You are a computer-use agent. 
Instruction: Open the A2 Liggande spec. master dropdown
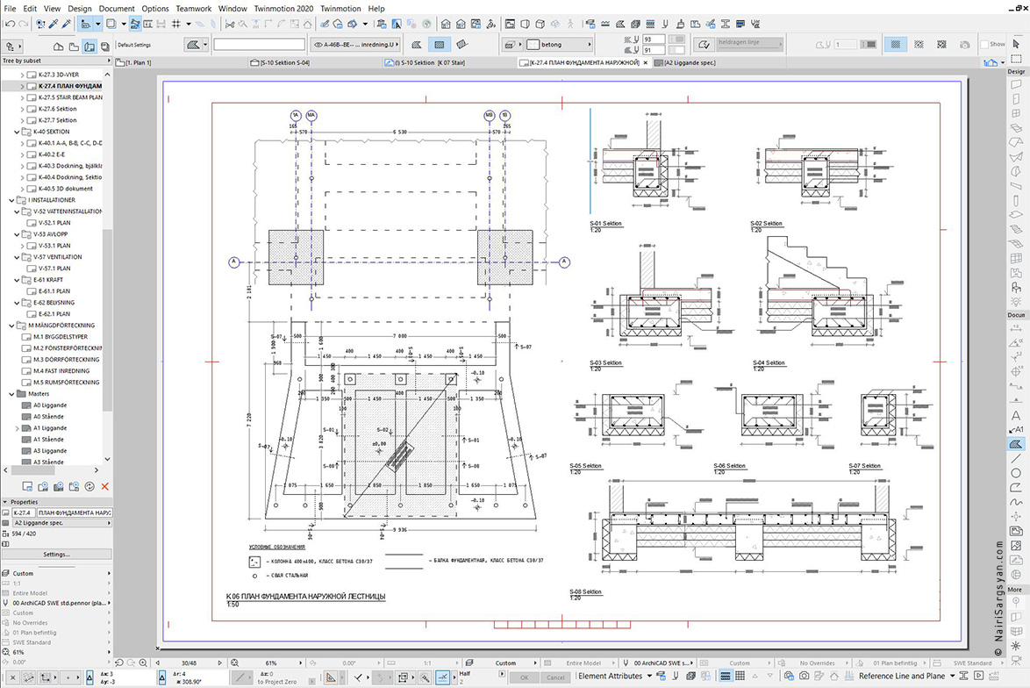(61, 523)
